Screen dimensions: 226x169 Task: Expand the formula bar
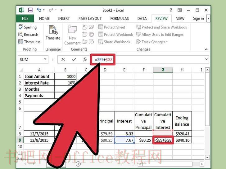[206, 59]
